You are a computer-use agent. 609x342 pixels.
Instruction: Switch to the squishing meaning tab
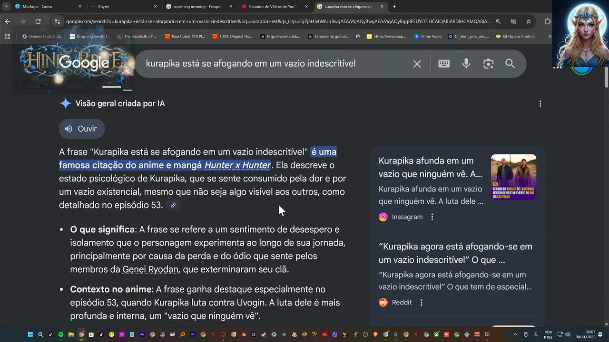point(199,7)
